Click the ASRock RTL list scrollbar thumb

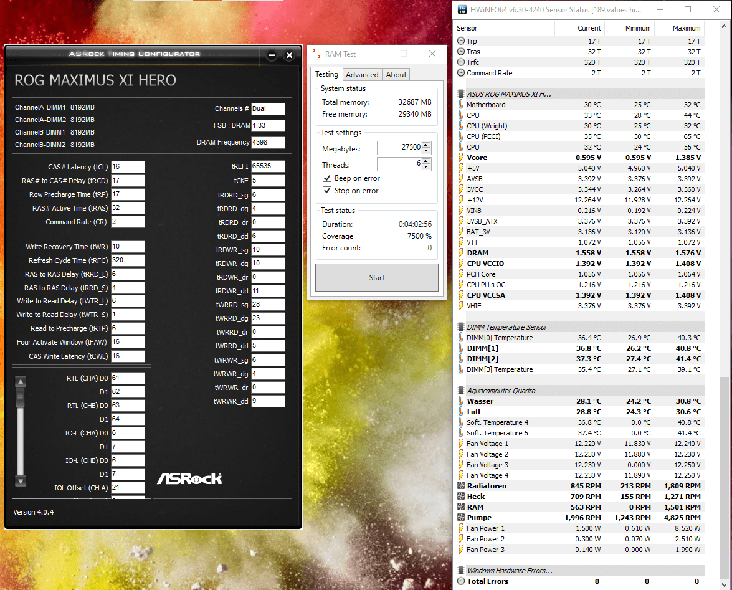pyautogui.click(x=21, y=397)
